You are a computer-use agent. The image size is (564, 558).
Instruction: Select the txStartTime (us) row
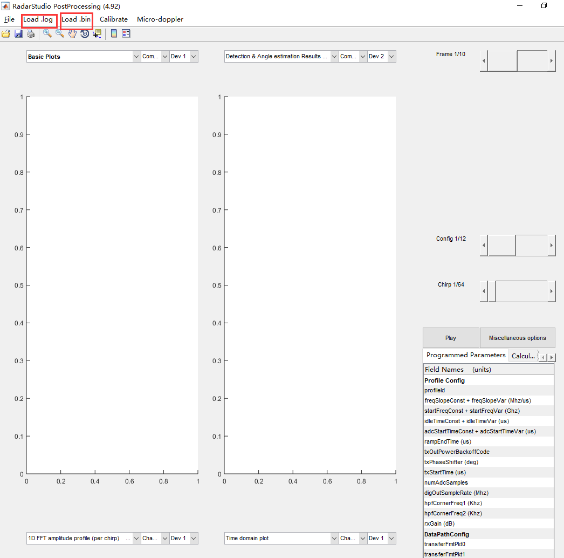[489, 472]
